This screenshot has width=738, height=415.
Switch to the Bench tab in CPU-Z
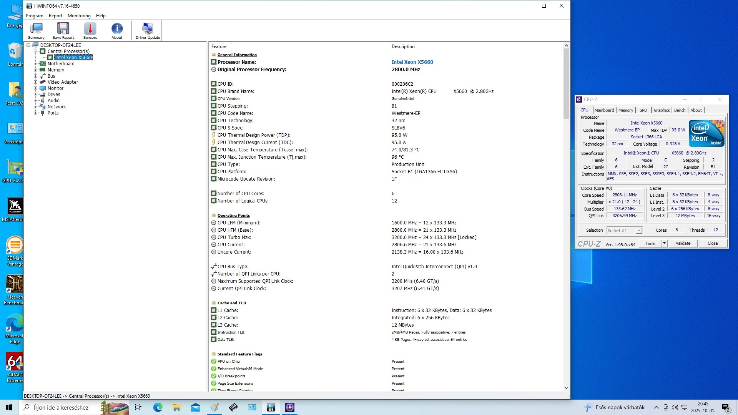coord(679,110)
